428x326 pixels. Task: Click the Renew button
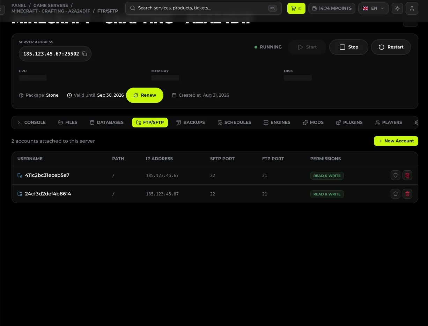tap(145, 95)
